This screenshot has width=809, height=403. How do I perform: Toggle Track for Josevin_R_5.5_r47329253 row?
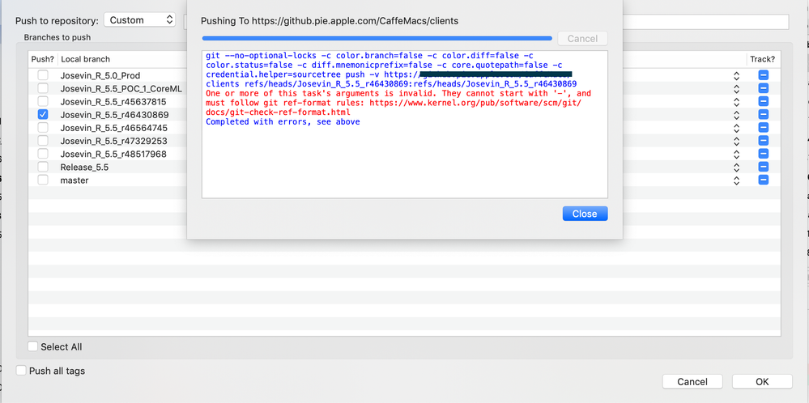click(763, 141)
